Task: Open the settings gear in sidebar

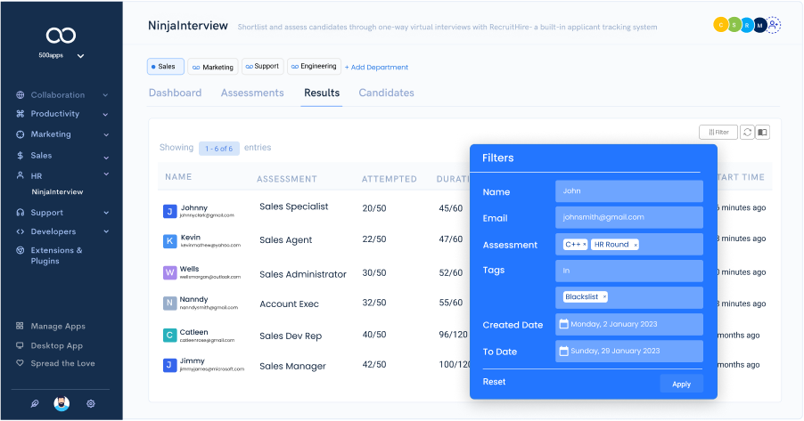Action: coord(91,403)
